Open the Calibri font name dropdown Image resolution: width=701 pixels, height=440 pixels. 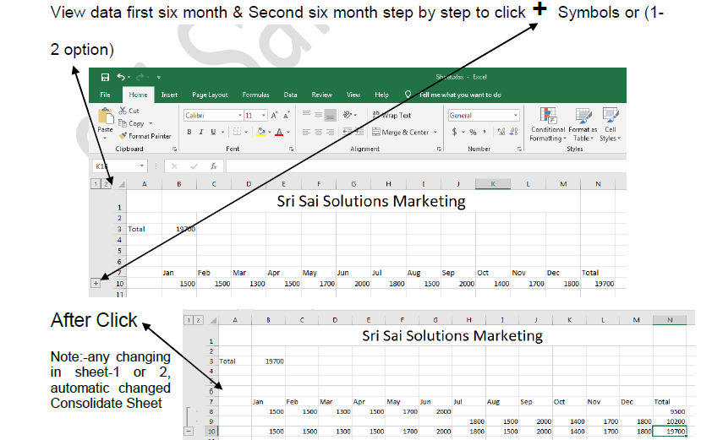coord(241,115)
